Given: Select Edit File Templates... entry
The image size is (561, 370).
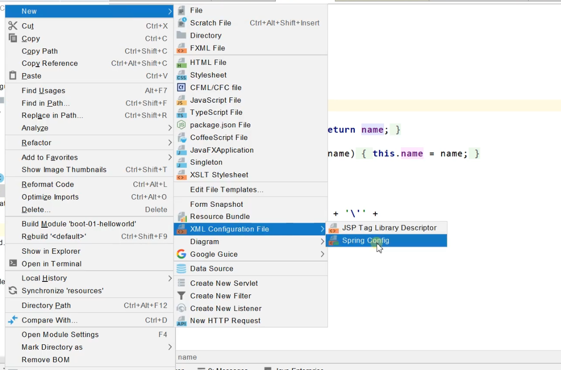Looking at the screenshot, I should click(x=251, y=189).
